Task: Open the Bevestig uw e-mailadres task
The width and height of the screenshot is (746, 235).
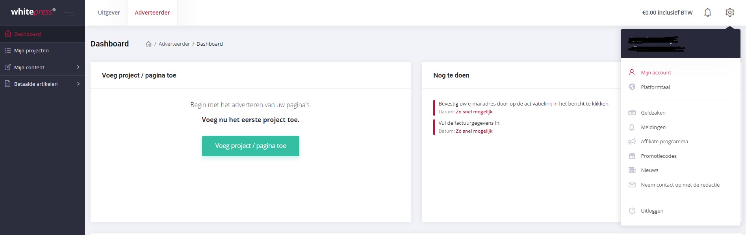Action: click(524, 104)
